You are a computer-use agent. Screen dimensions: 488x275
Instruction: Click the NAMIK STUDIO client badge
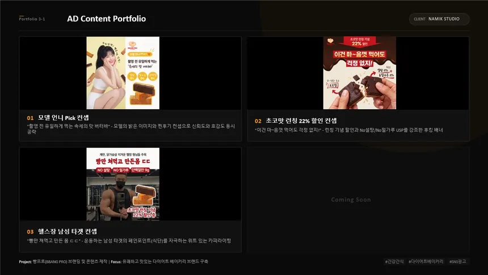439,19
